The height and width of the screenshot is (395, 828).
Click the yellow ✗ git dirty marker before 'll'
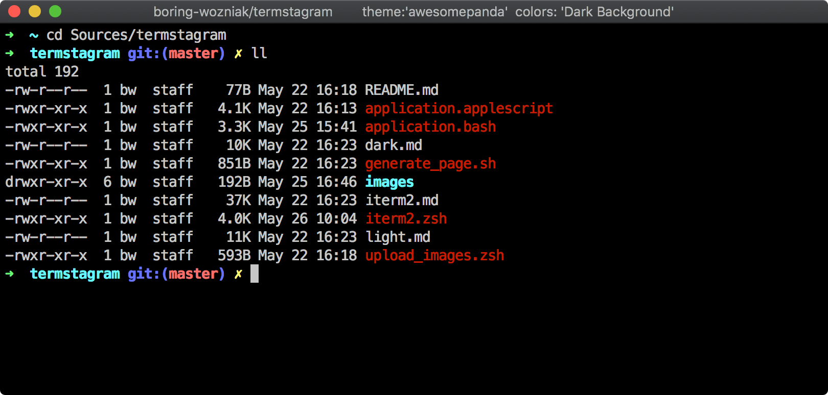pyautogui.click(x=238, y=54)
